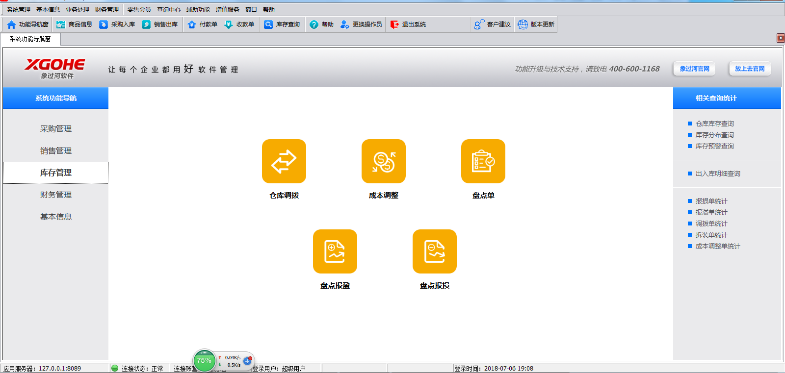785x373 pixels.
Task: Click the XGOHE 象过河软件 logo
Action: (55, 69)
